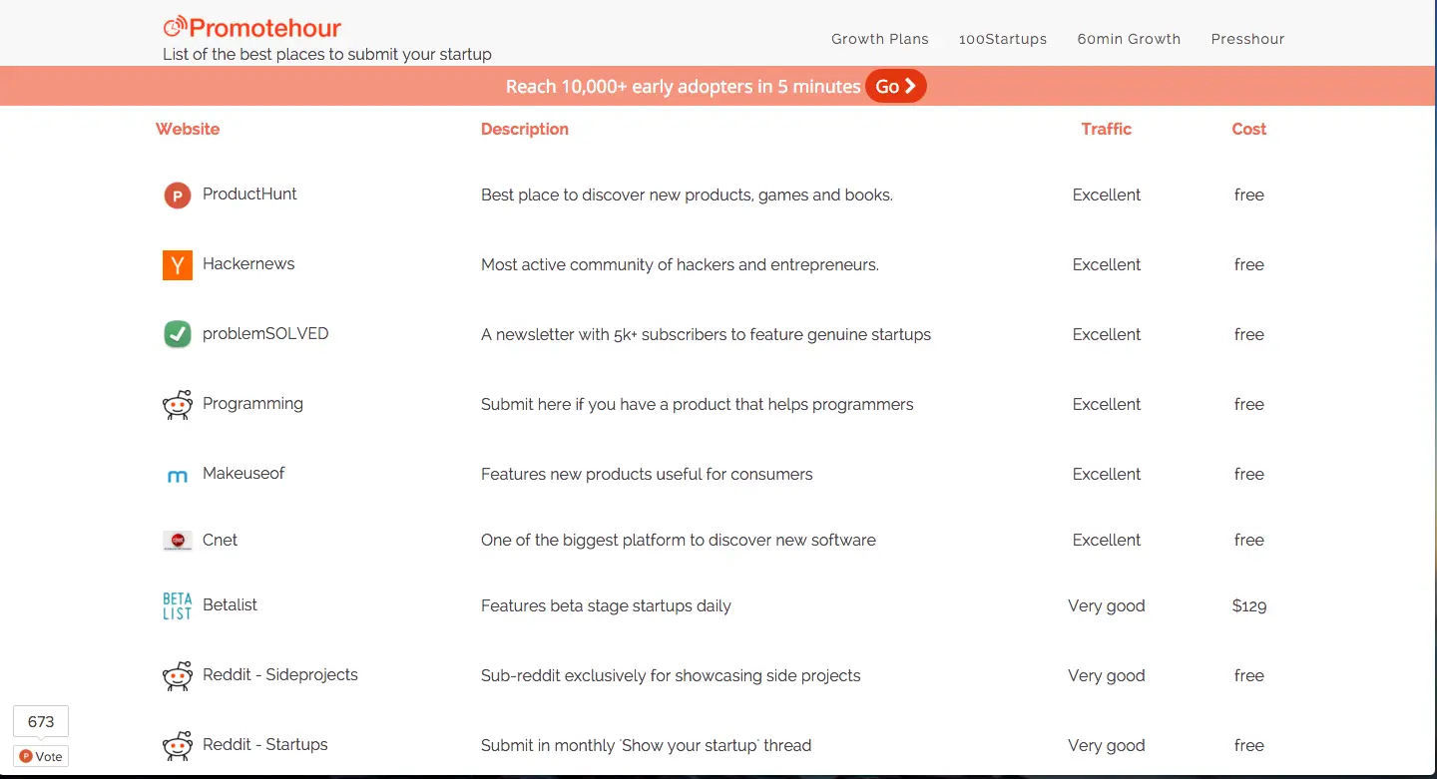1437x779 pixels.
Task: Click the Promotehour logo
Action: point(252,28)
